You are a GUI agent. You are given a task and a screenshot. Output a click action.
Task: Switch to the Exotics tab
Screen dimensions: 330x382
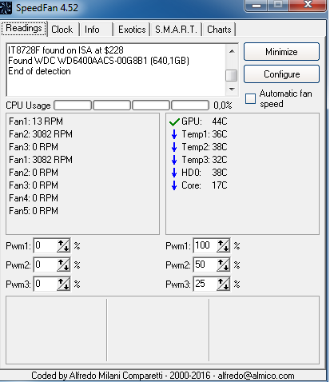(x=132, y=30)
